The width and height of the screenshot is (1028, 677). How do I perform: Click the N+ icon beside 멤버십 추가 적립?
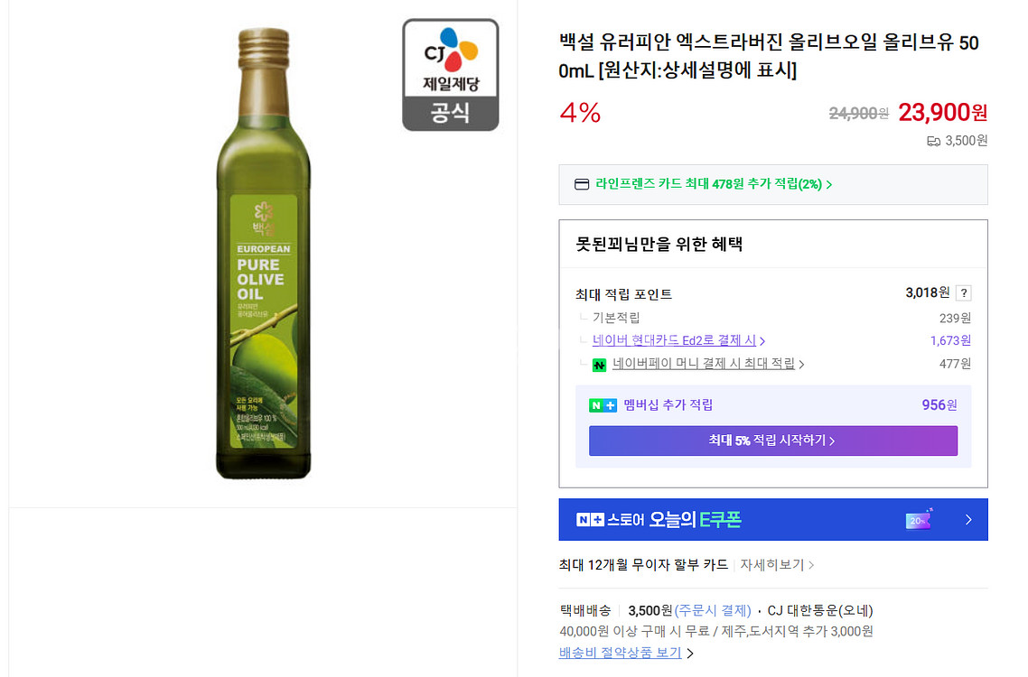[603, 405]
